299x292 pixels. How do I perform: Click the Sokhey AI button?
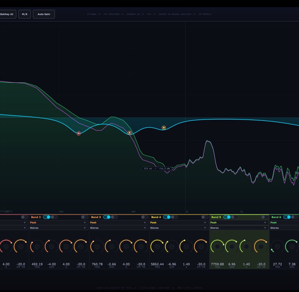pos(8,14)
